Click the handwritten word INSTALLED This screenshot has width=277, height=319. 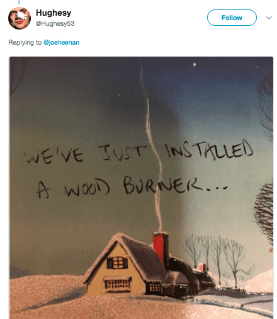pos(209,149)
